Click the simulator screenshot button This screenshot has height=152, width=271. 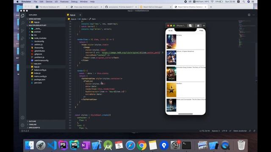click(190, 26)
